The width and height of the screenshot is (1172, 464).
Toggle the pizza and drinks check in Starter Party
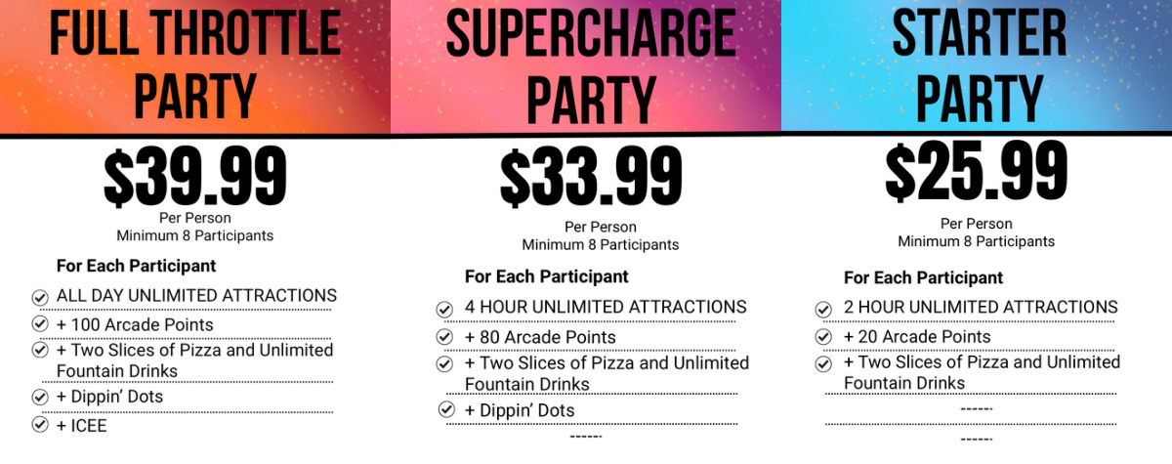[823, 364]
